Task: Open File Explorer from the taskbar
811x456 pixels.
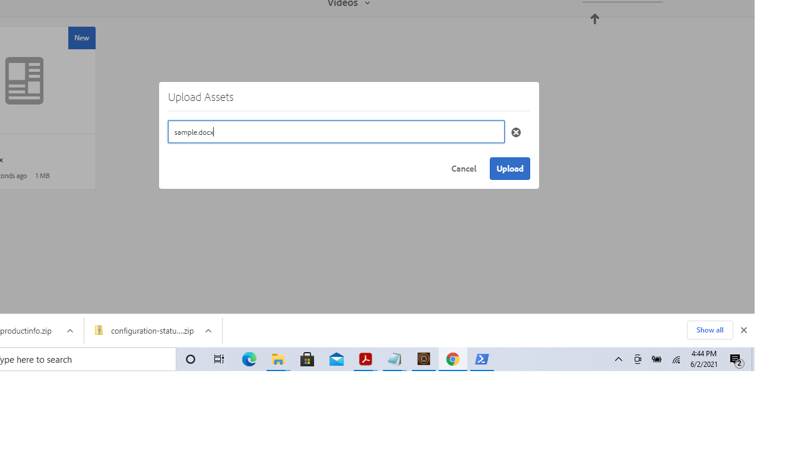Action: [278, 359]
